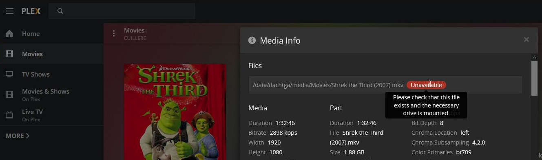542x160 pixels.
Task: Expand the MORE sidebar section
Action: (18, 136)
